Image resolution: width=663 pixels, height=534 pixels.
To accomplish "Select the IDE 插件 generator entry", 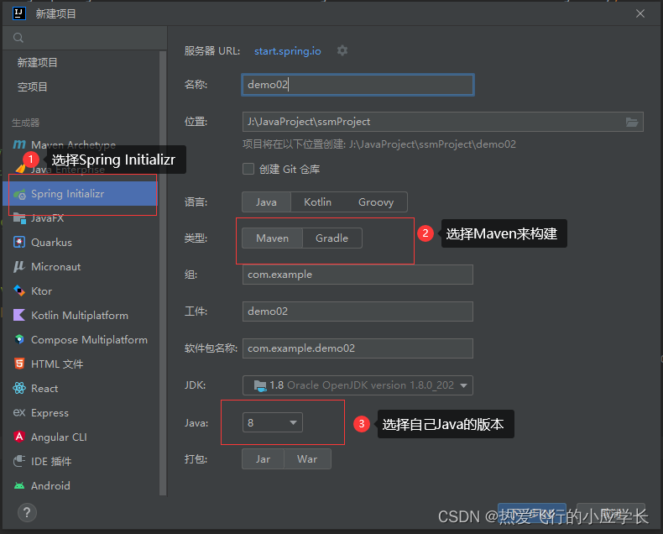I will tap(81, 462).
